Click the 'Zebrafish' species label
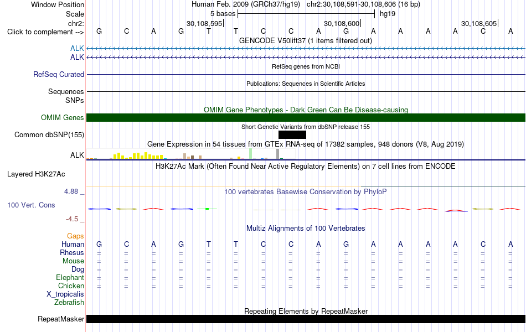The width and height of the screenshot is (526, 332). [x=69, y=303]
